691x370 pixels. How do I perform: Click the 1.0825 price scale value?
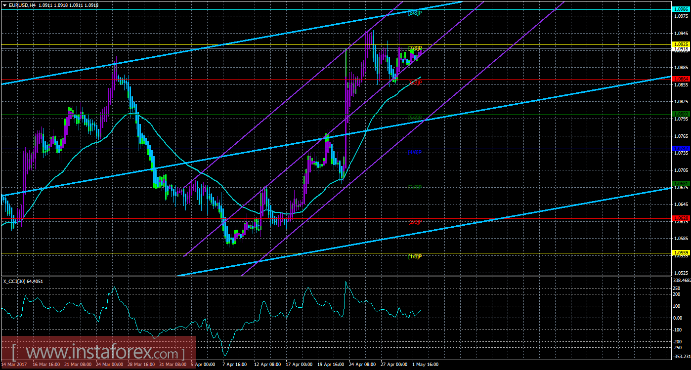click(x=680, y=102)
